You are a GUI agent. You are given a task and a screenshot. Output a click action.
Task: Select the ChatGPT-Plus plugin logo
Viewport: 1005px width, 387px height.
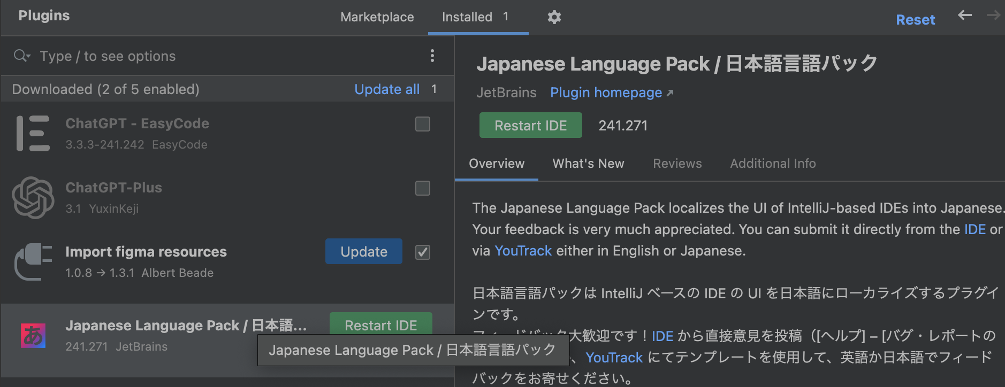33,198
